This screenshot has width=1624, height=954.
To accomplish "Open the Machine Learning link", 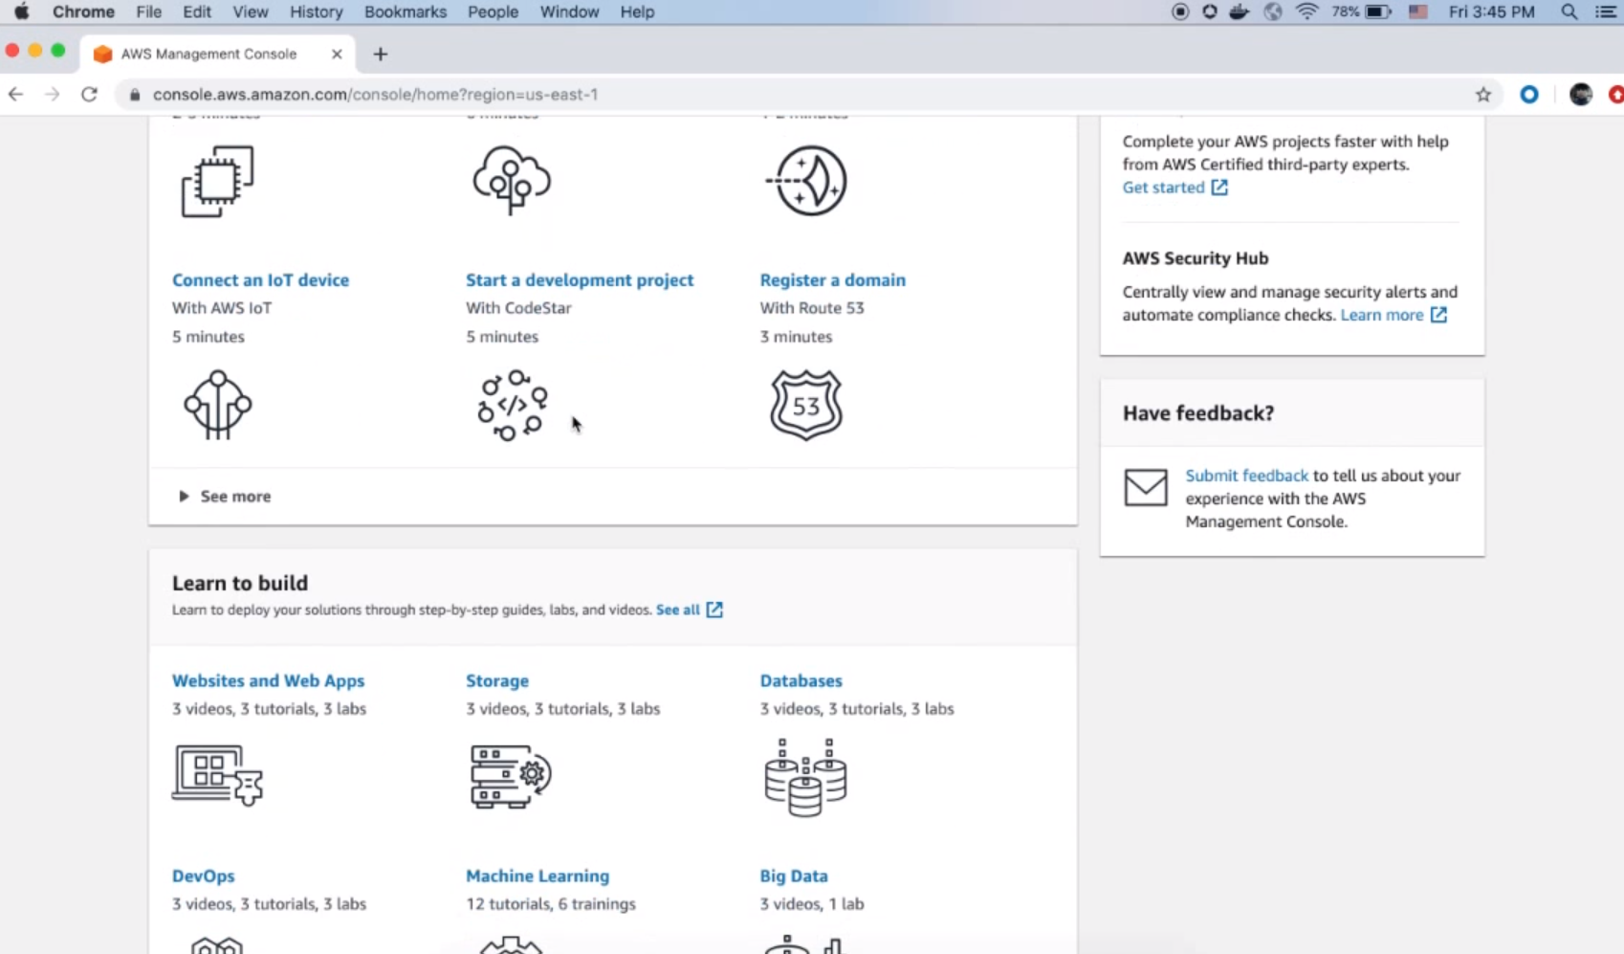I will tap(538, 876).
